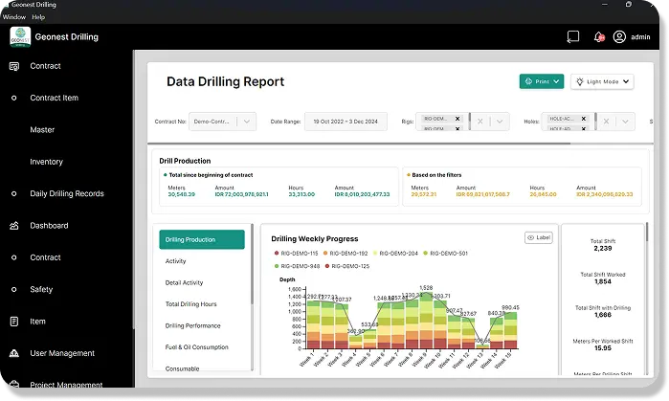The width and height of the screenshot is (669, 401).
Task: Click the Date Range input field
Action: [x=346, y=122]
